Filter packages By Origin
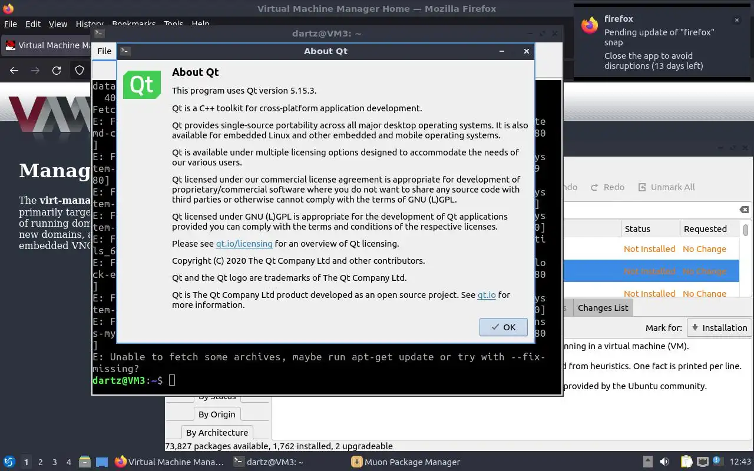The height and width of the screenshot is (471, 754). (x=217, y=414)
